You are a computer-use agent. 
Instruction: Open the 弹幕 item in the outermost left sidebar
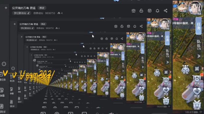click(x=2, y=92)
